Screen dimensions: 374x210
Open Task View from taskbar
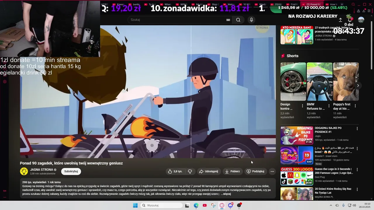coord(187,205)
